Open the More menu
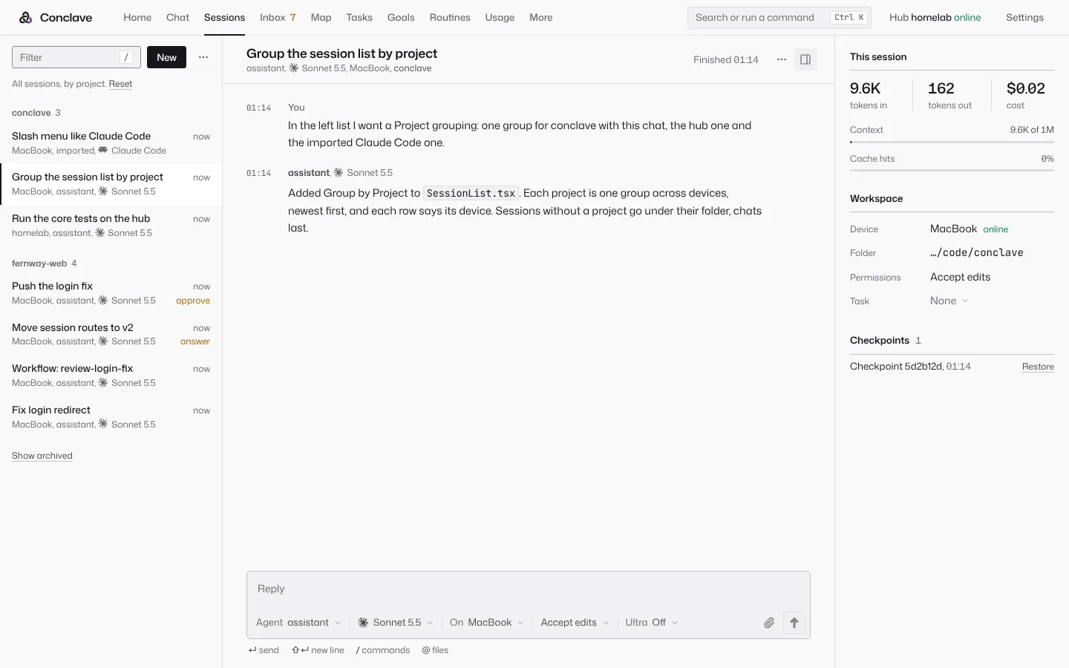The width and height of the screenshot is (1069, 668). (x=540, y=17)
